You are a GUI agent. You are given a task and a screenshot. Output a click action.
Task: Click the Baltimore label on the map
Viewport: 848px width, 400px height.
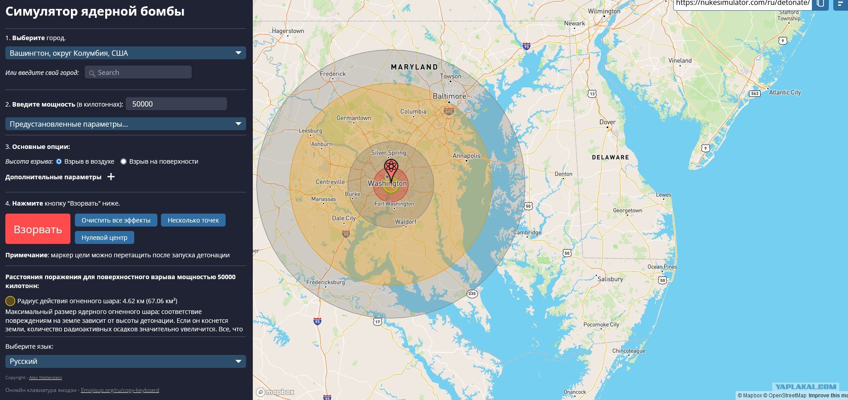click(449, 96)
